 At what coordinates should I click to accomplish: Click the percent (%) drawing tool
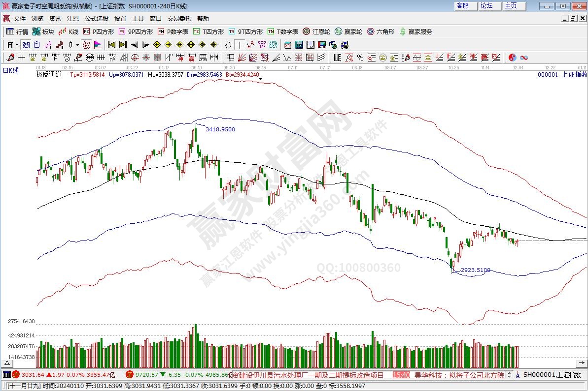tap(360, 58)
